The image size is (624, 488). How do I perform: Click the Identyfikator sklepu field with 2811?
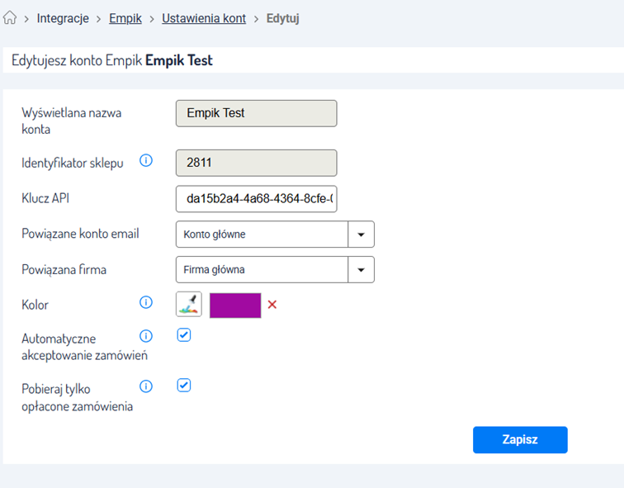(256, 163)
